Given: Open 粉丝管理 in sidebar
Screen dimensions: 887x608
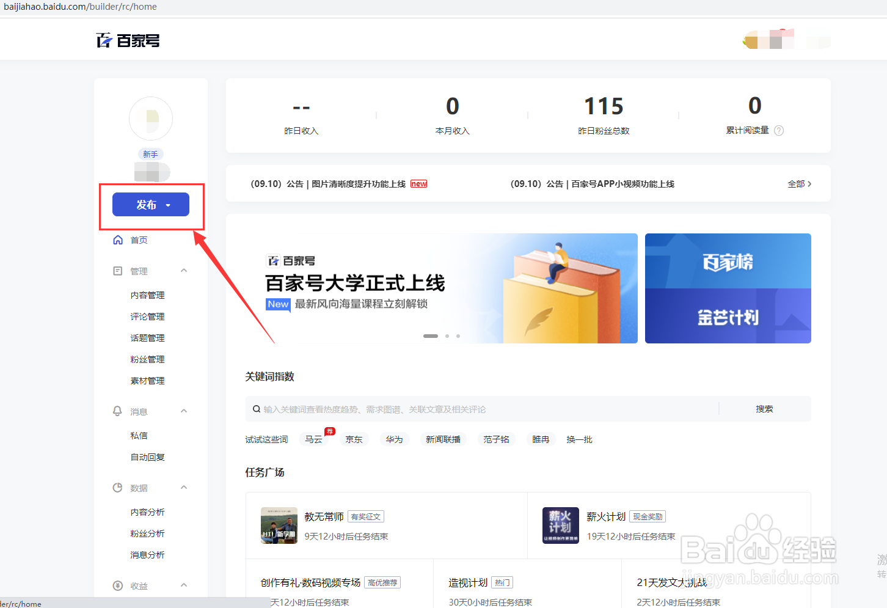Looking at the screenshot, I should [x=147, y=359].
